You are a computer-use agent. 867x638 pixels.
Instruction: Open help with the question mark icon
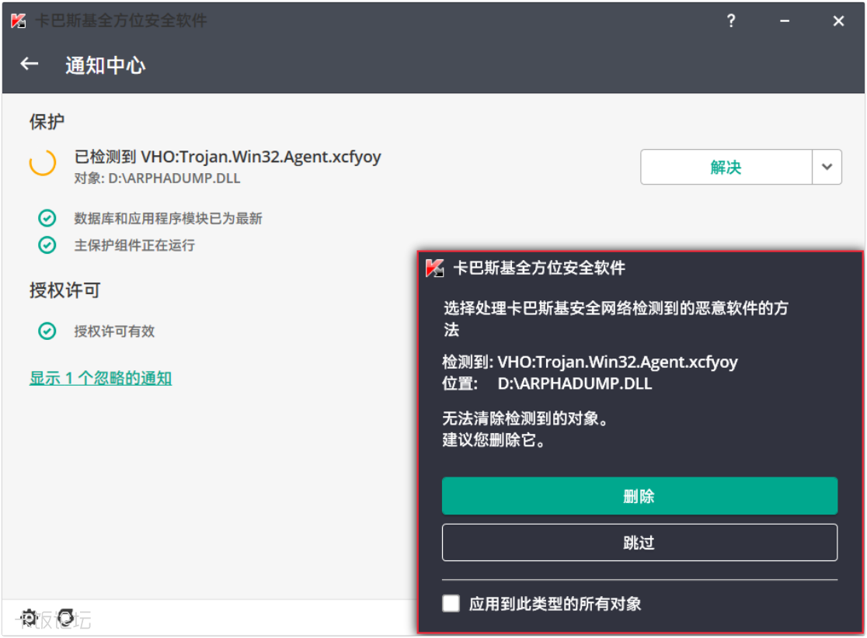pyautogui.click(x=731, y=21)
